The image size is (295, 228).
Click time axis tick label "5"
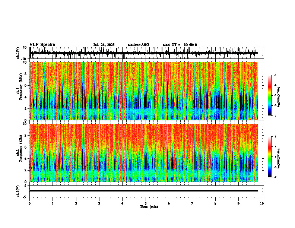pos(146,203)
